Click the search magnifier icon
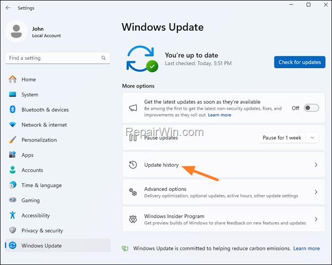 [x=103, y=58]
